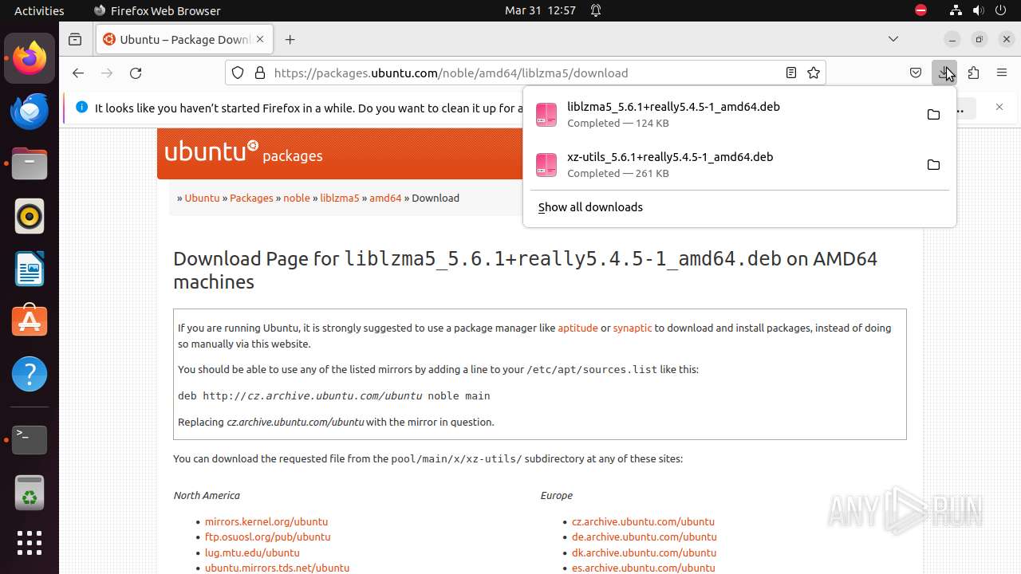The width and height of the screenshot is (1021, 574).
Task: Open the notification bell in the top bar
Action: (x=595, y=10)
